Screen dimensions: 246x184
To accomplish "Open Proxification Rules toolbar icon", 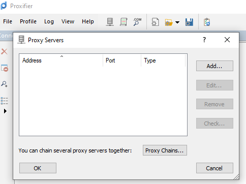I will [x=124, y=22].
